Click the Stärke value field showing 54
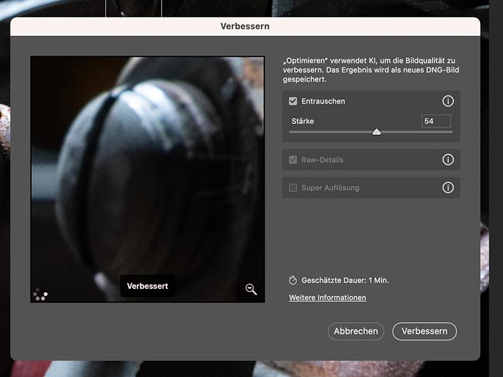 click(436, 121)
